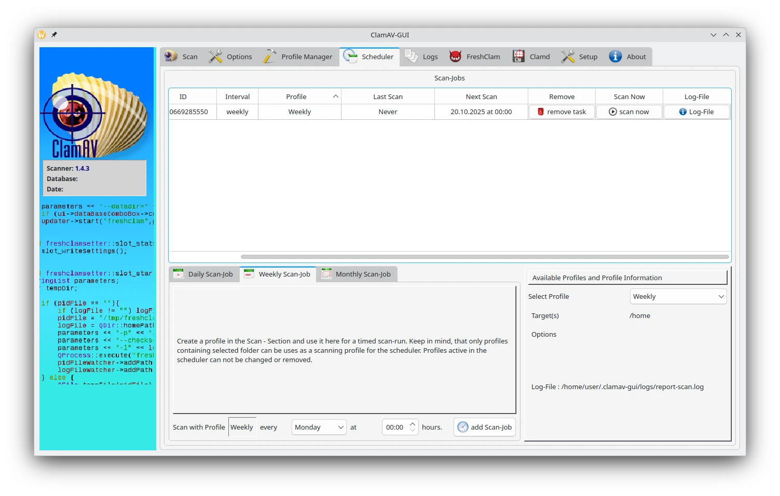The height and width of the screenshot is (496, 780).
Task: Sort the table by Profile column header
Action: coord(296,97)
